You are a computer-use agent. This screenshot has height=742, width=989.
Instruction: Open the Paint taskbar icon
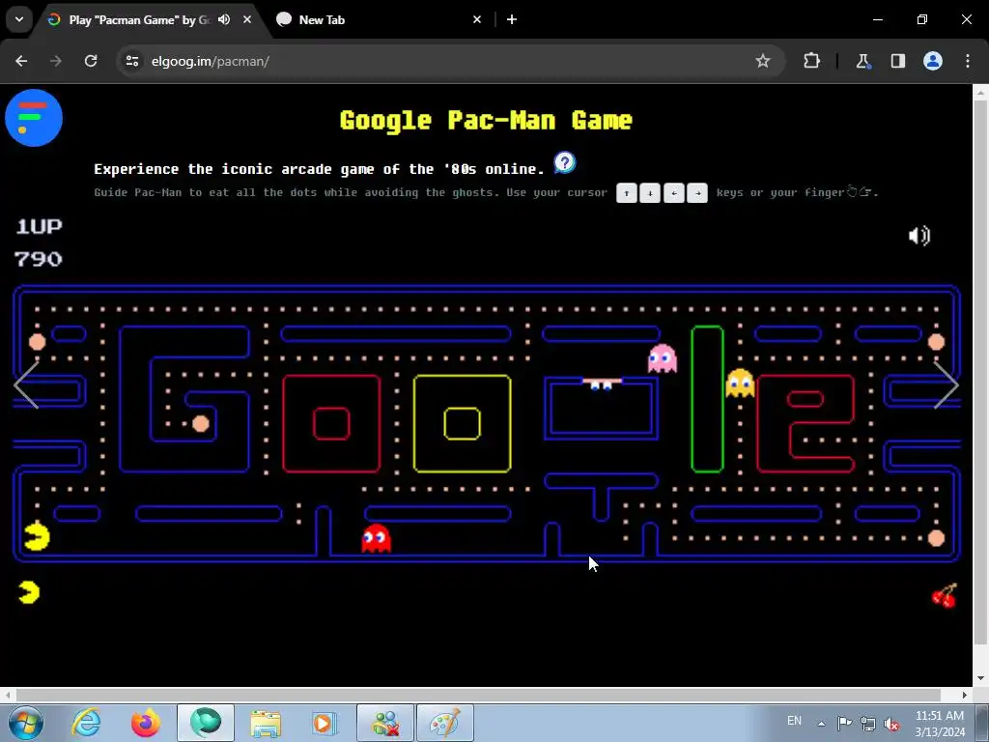444,723
